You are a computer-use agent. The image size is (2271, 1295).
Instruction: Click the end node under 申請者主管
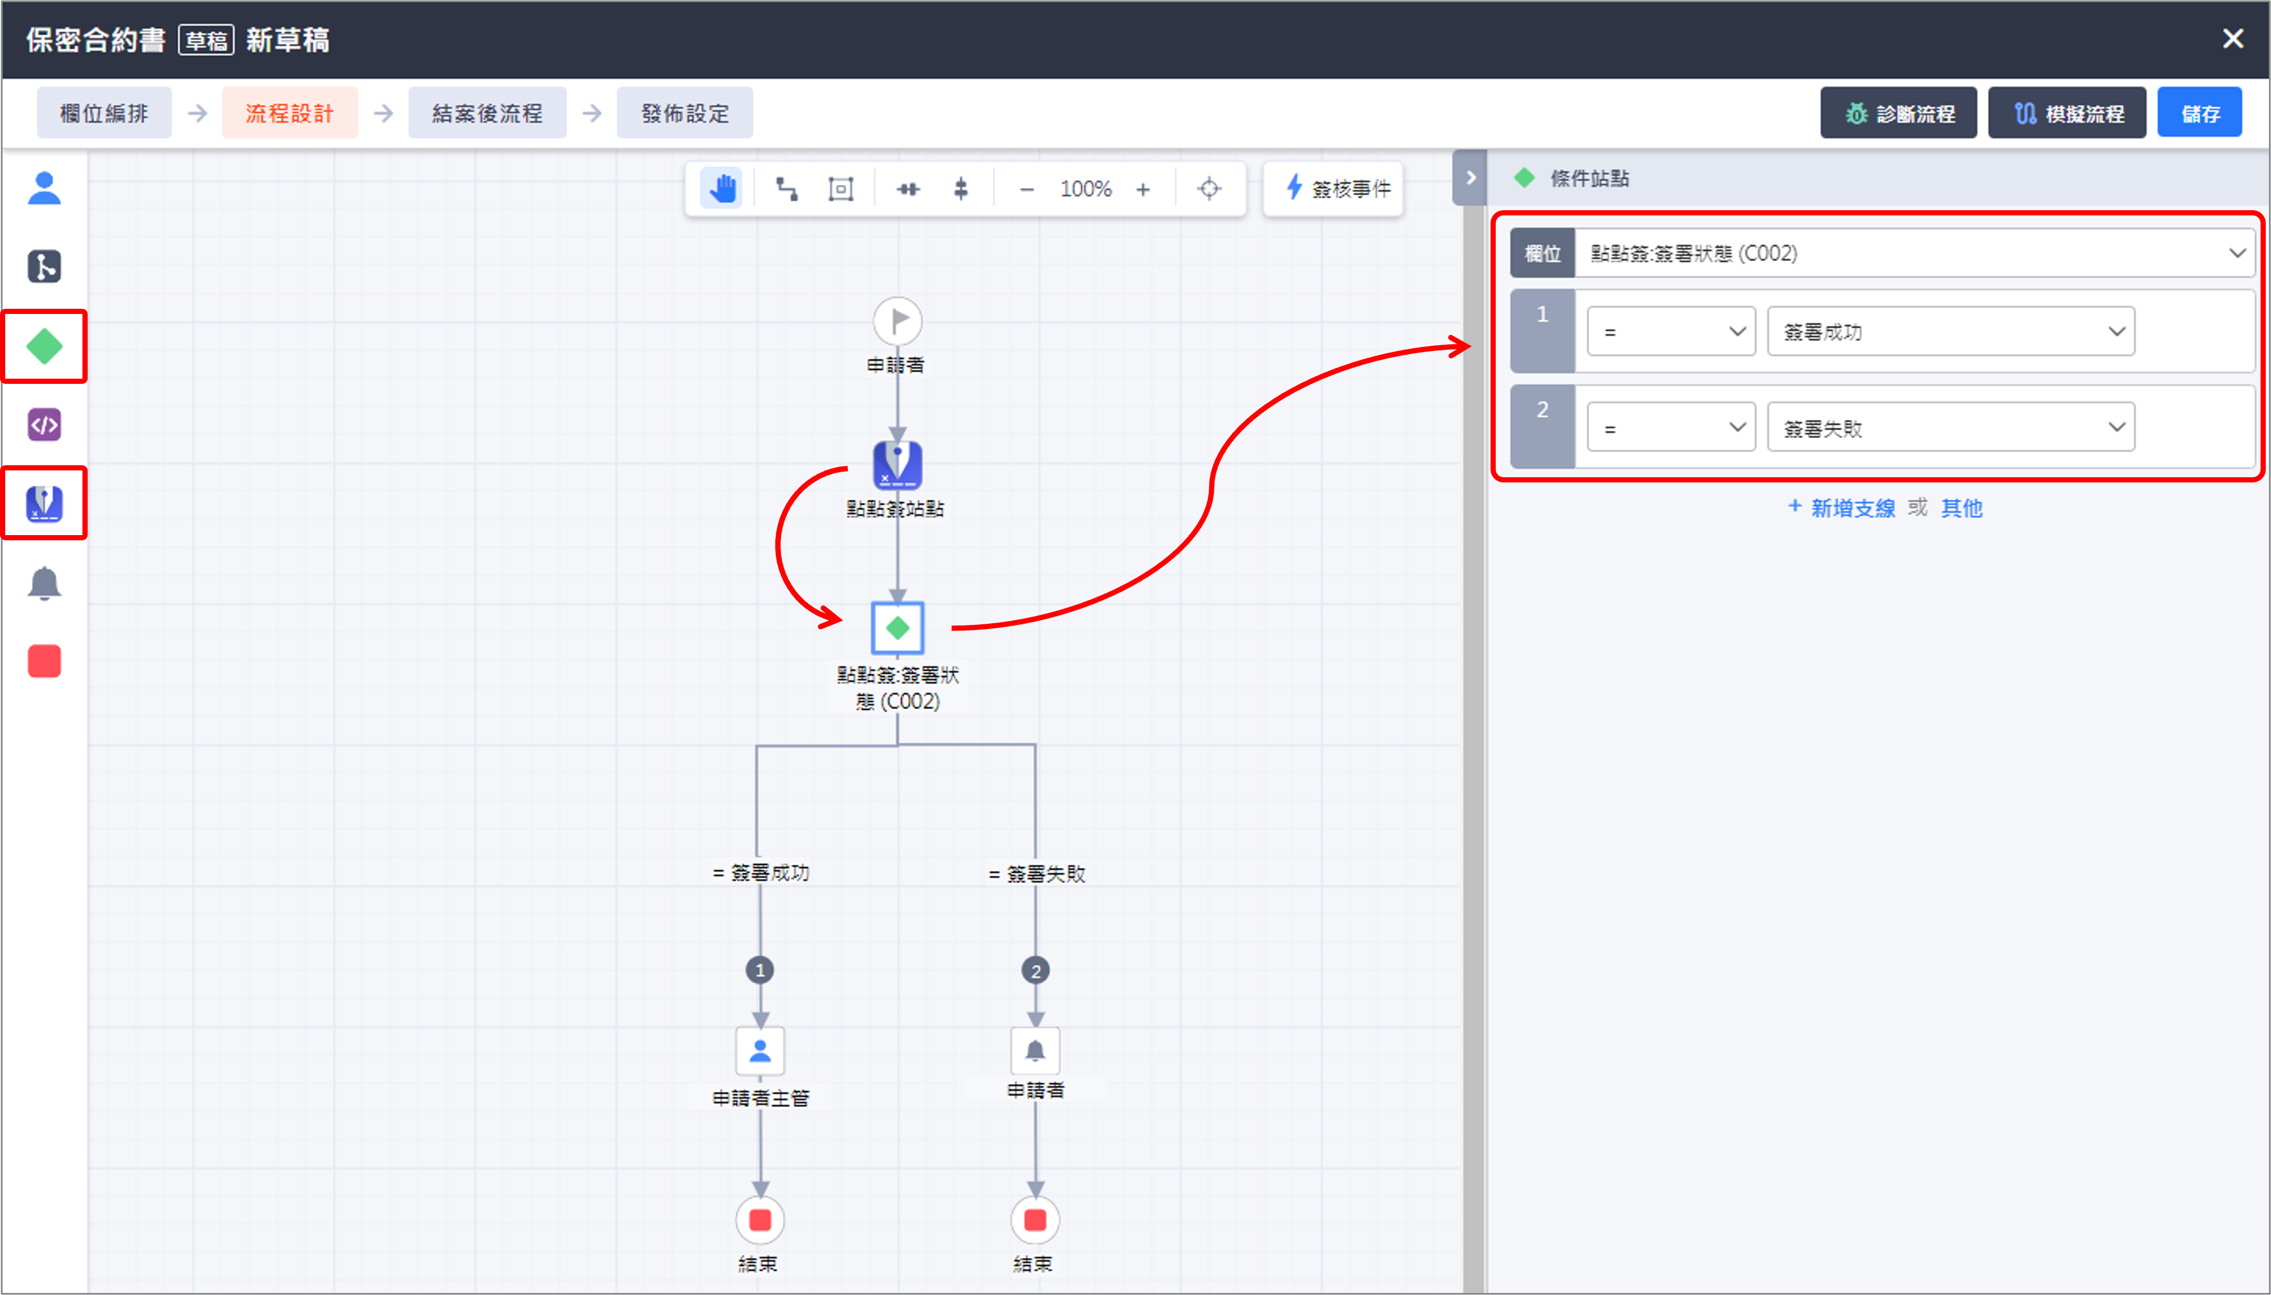click(760, 1219)
